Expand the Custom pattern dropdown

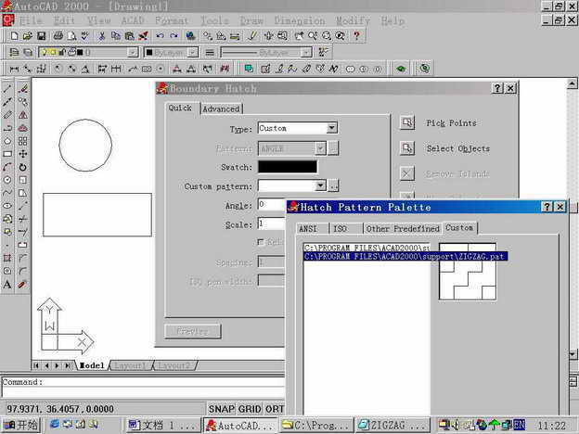point(320,186)
